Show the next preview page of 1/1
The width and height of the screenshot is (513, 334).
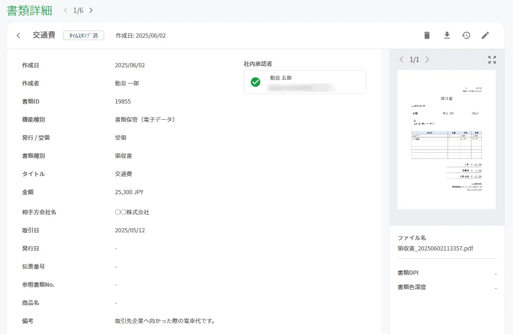427,60
